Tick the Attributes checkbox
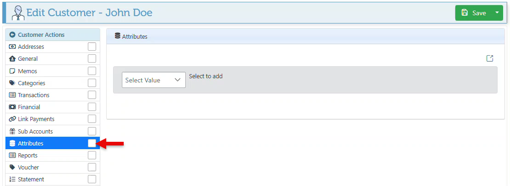 pos(92,143)
